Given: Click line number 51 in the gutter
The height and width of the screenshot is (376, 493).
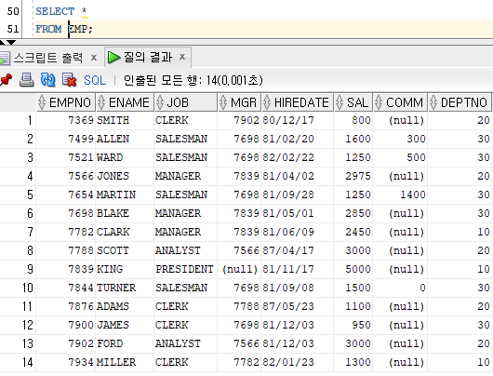Looking at the screenshot, I should tap(13, 29).
